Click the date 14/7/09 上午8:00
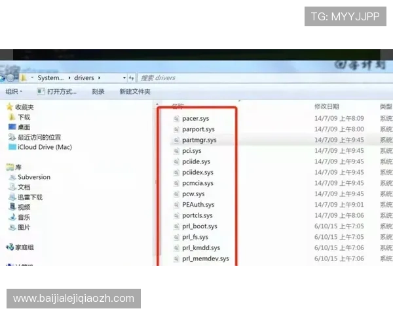 pyautogui.click(x=339, y=129)
